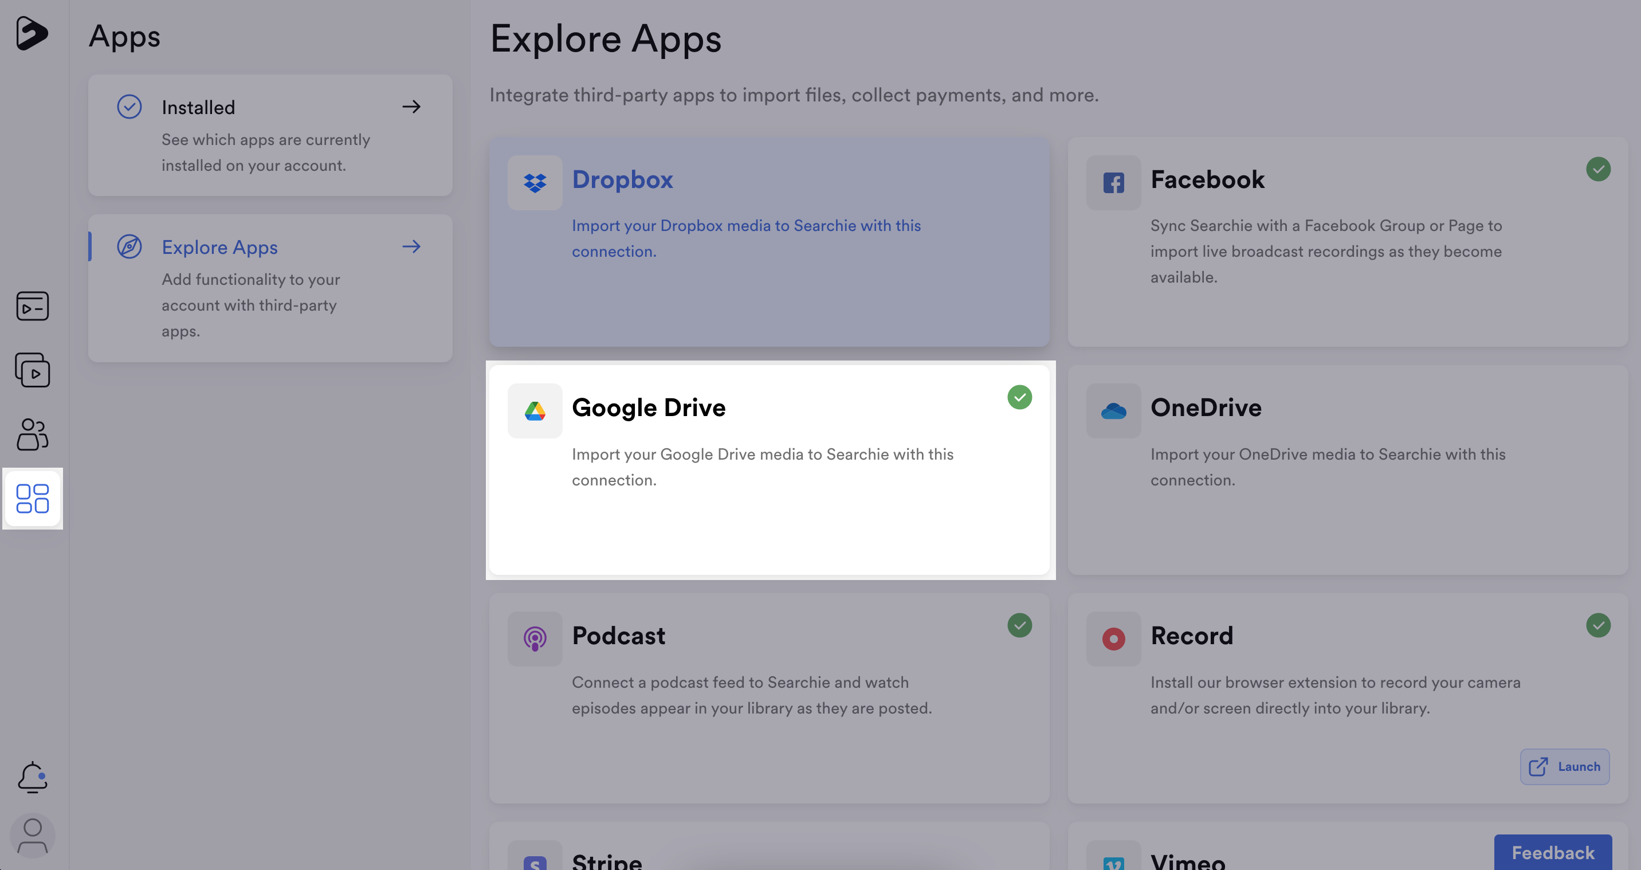
Task: Open the Feedback button
Action: [1553, 852]
